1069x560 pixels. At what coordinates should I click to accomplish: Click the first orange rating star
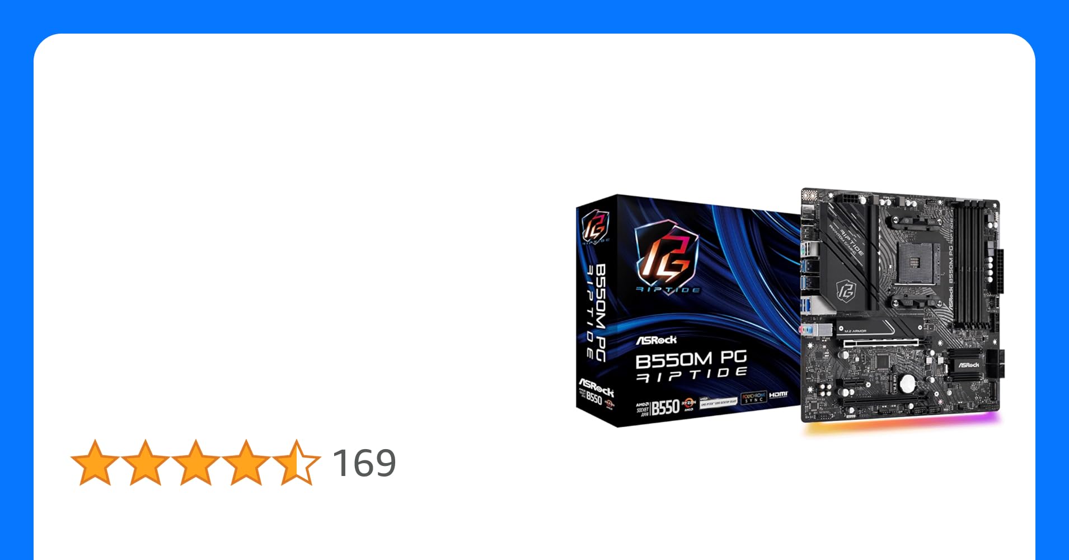coord(95,463)
